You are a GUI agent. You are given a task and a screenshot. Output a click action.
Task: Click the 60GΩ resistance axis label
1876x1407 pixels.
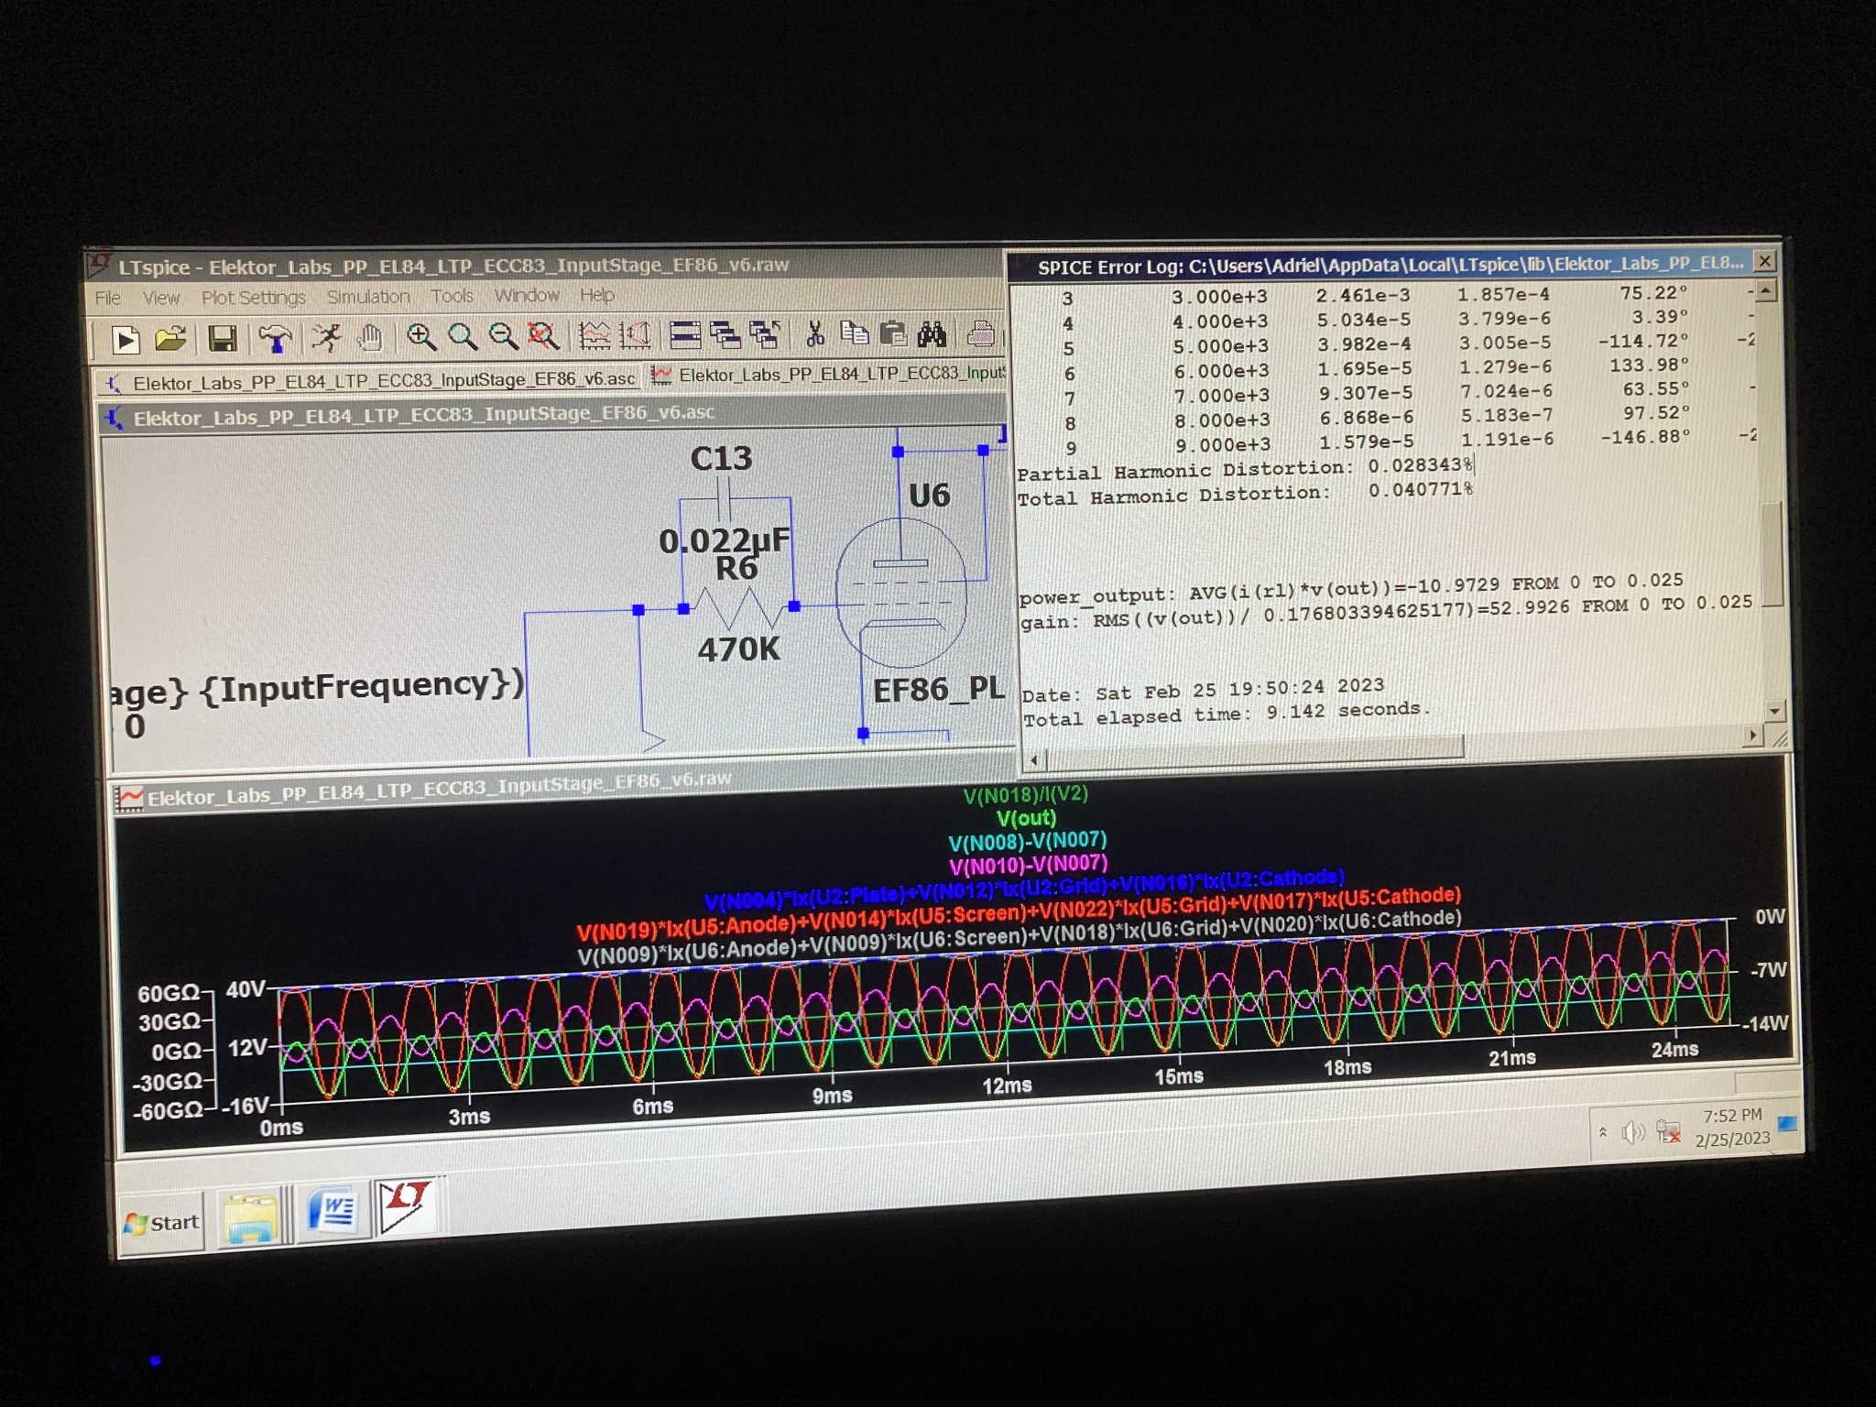point(168,994)
